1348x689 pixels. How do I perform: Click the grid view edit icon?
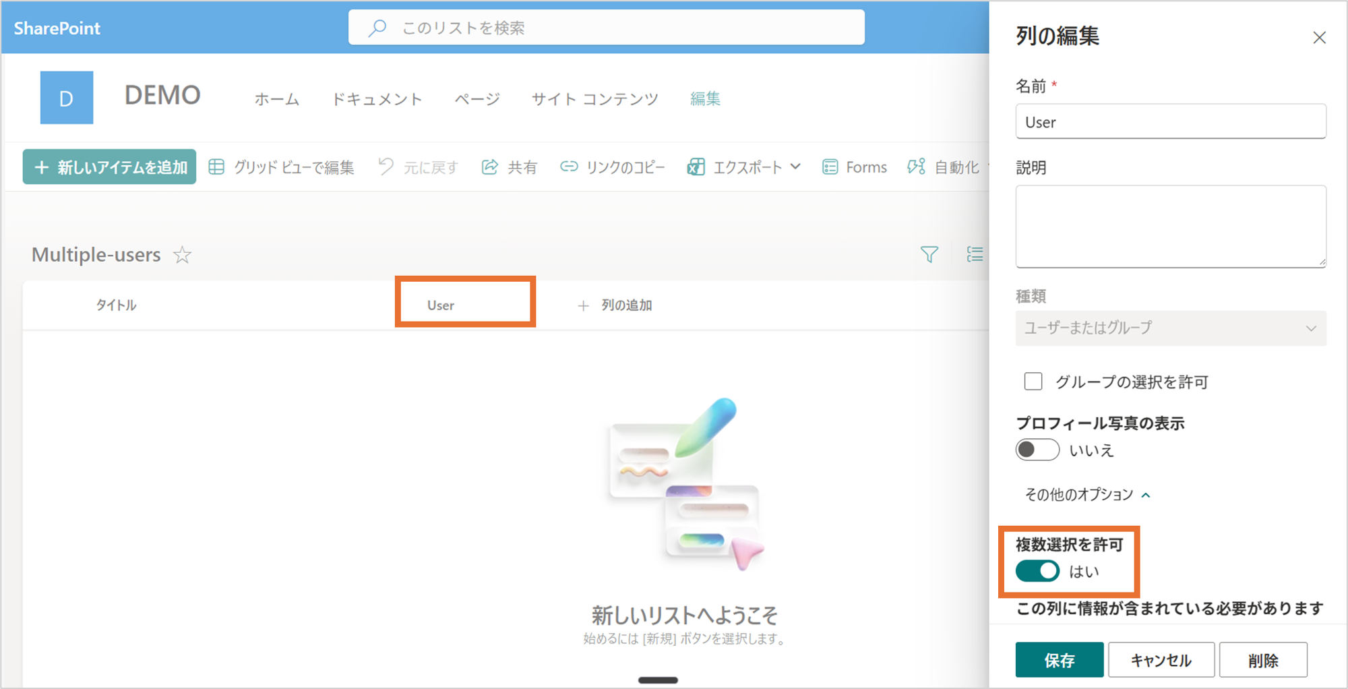point(216,167)
